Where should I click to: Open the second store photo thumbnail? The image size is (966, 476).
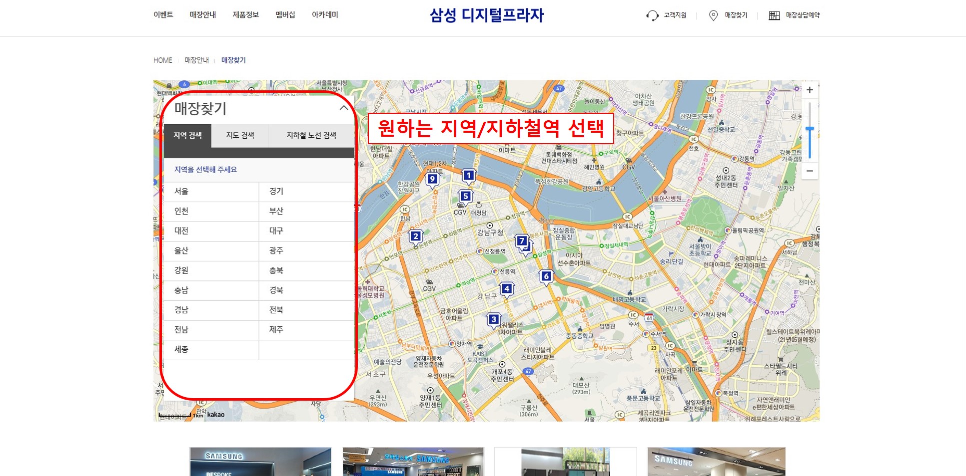413,462
